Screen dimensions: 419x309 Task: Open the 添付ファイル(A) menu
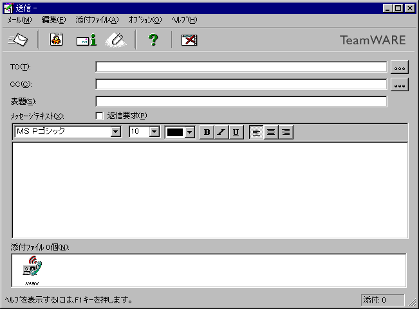(97, 20)
